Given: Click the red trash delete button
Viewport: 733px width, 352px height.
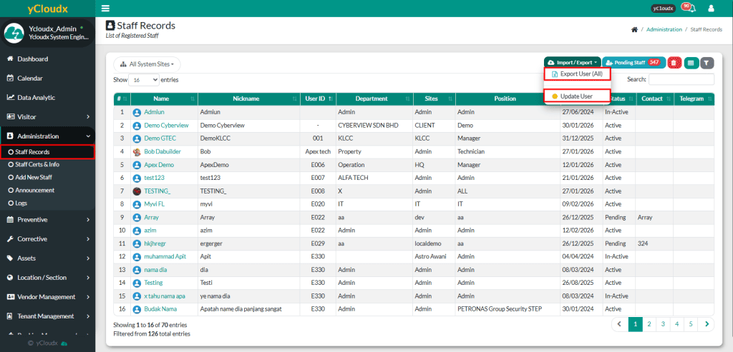Looking at the screenshot, I should coord(674,63).
